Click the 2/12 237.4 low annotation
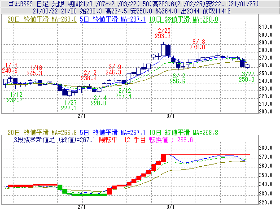The image size is (280, 212). click(123, 93)
